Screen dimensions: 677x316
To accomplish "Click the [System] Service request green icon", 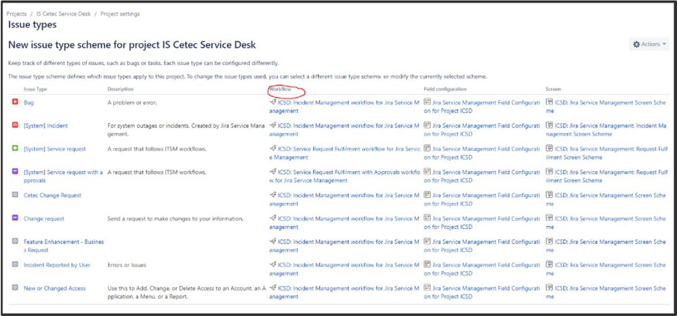I will click(x=15, y=149).
